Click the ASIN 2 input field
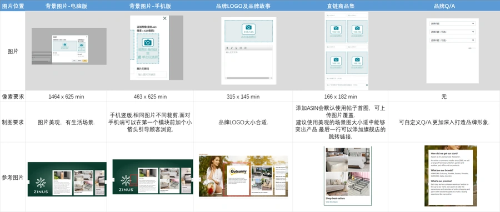This screenshot has height=212, width=500. pyautogui.click(x=357, y=16)
